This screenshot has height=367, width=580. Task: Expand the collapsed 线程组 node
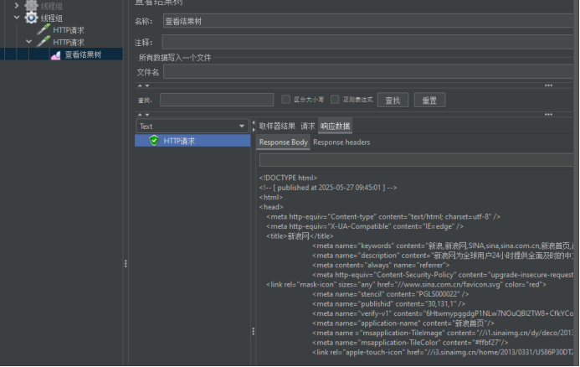pos(16,5)
